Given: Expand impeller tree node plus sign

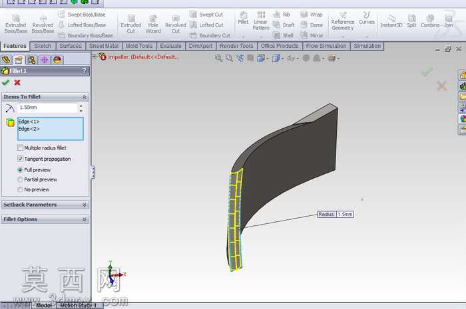Looking at the screenshot, I should pos(95,56).
